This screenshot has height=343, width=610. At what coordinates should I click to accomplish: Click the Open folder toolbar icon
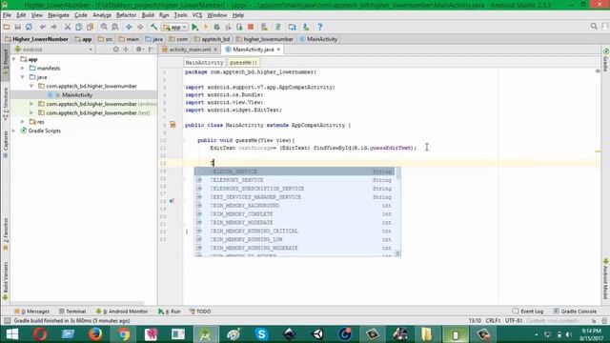[x=7, y=27]
